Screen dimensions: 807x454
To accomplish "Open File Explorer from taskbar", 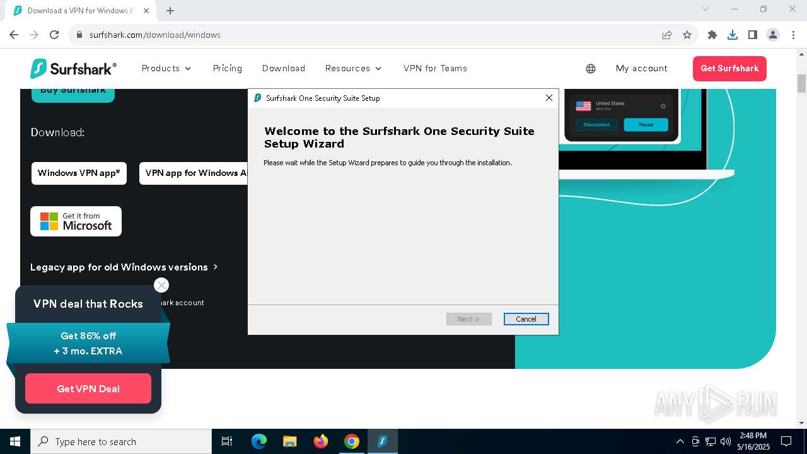I will pyautogui.click(x=289, y=441).
